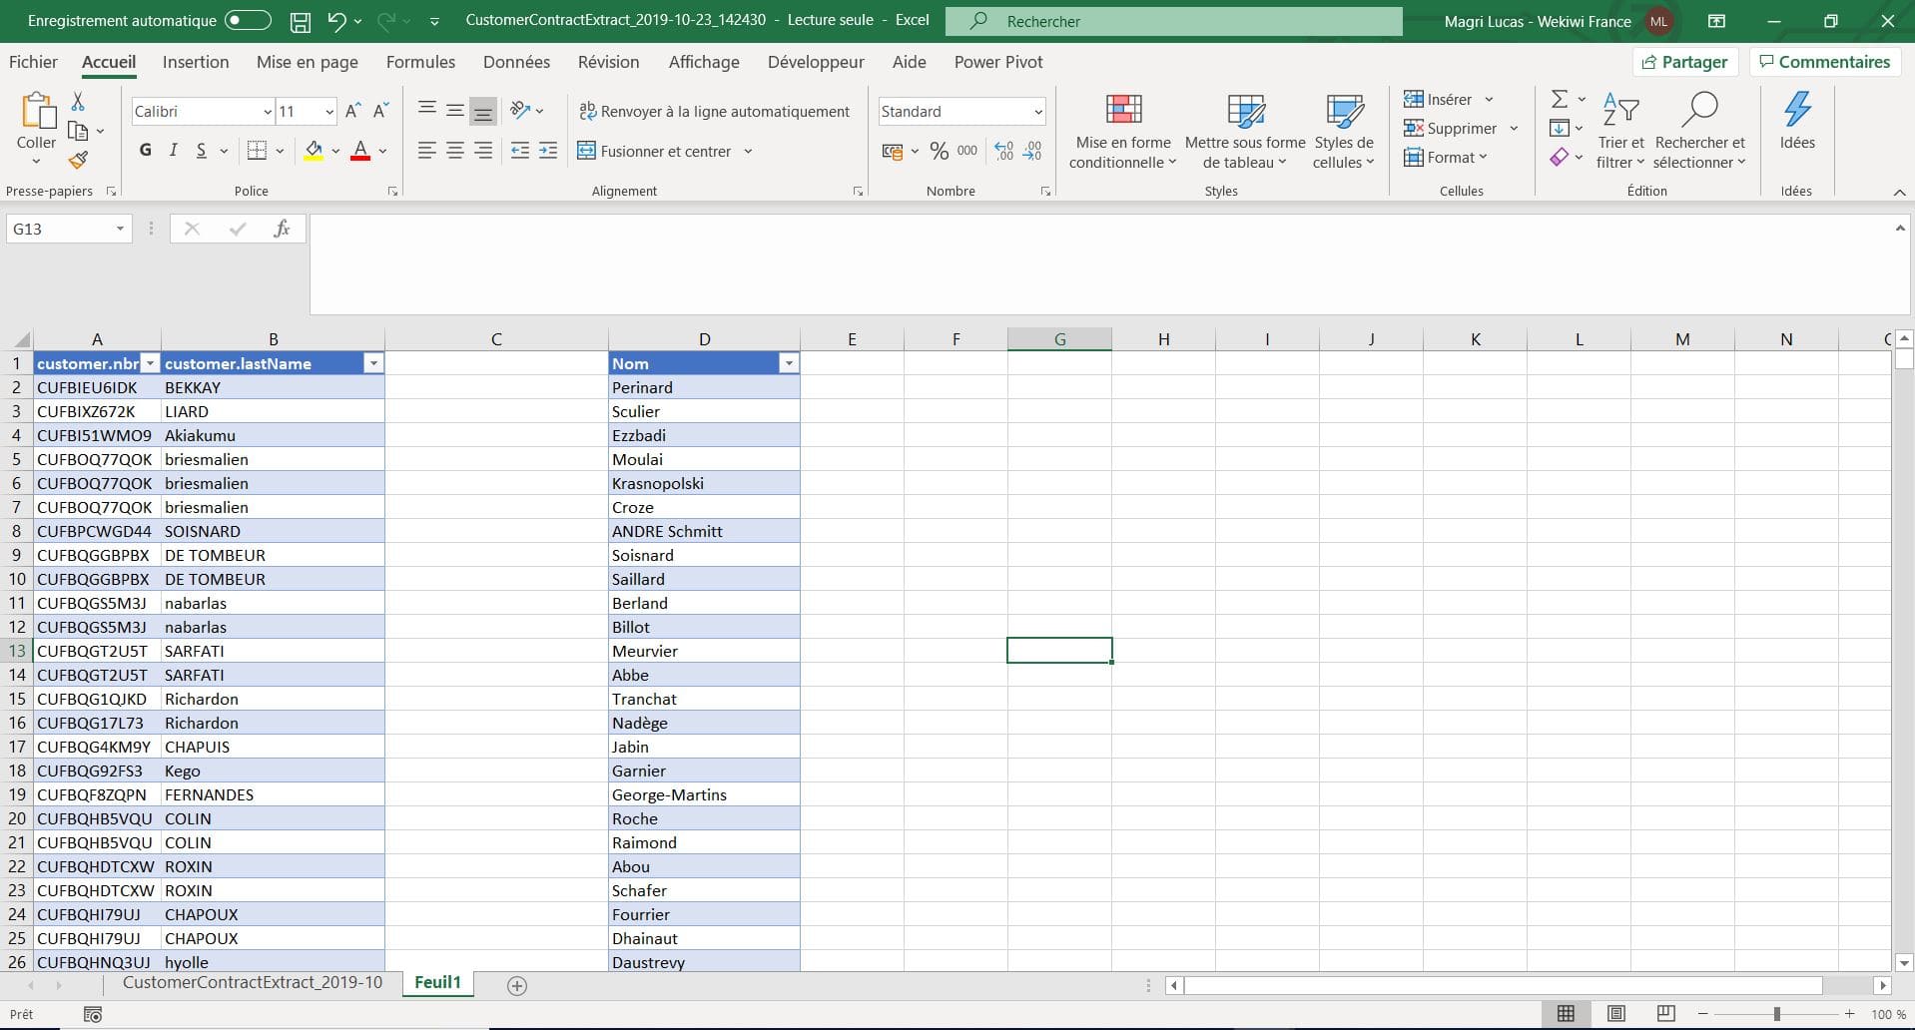Click the percent style icon

(x=939, y=151)
